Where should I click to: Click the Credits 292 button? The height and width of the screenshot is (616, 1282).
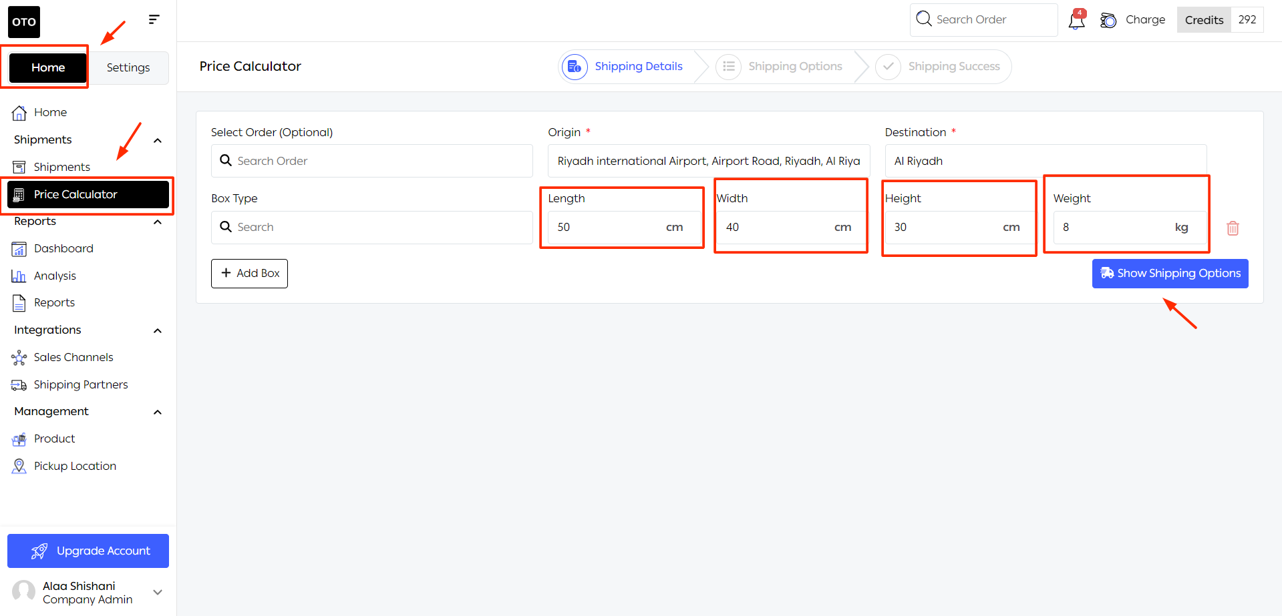pyautogui.click(x=1220, y=20)
